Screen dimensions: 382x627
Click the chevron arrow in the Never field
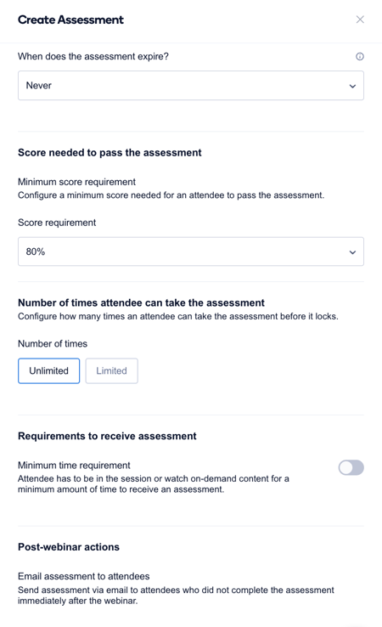point(352,86)
